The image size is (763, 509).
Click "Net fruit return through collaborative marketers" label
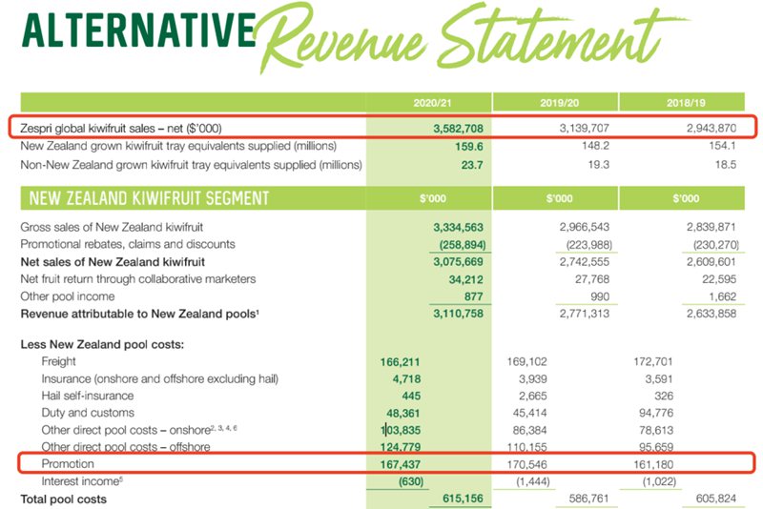tap(137, 279)
